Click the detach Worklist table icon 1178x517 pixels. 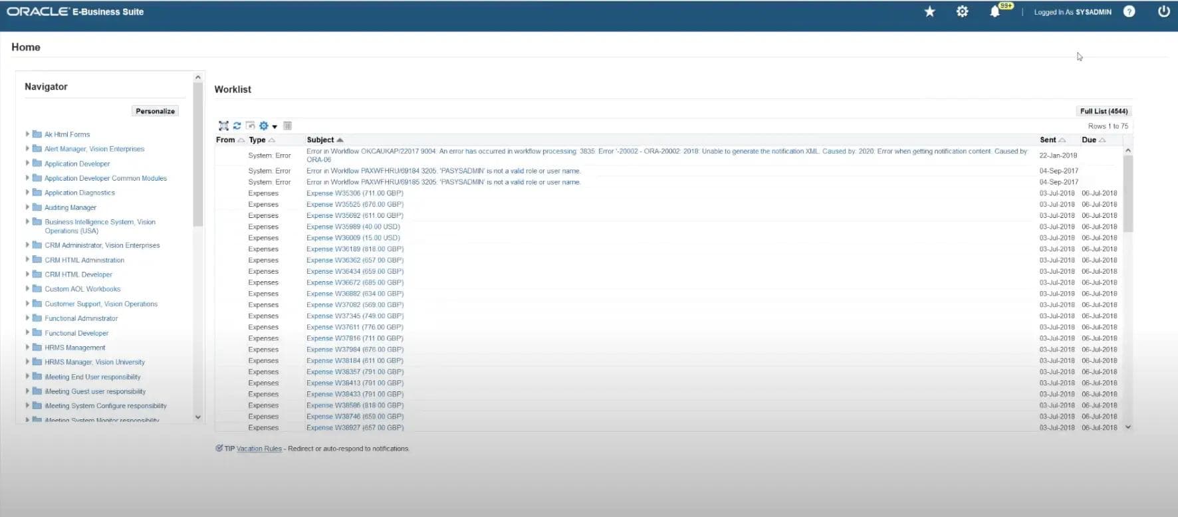pyautogui.click(x=250, y=126)
